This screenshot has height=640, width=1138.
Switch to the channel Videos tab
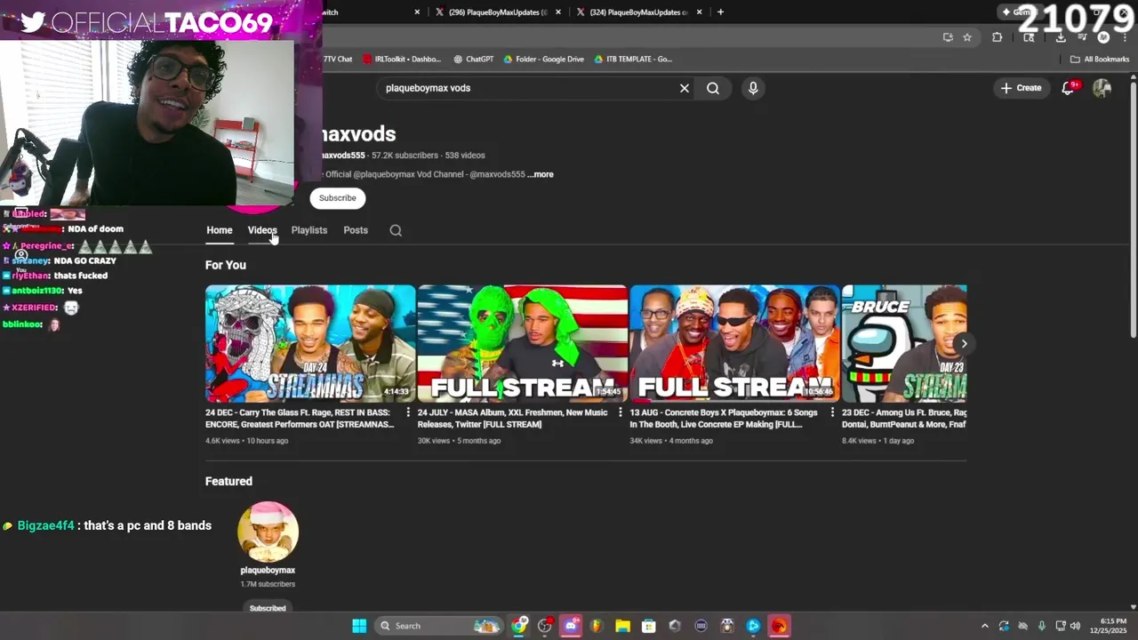262,230
